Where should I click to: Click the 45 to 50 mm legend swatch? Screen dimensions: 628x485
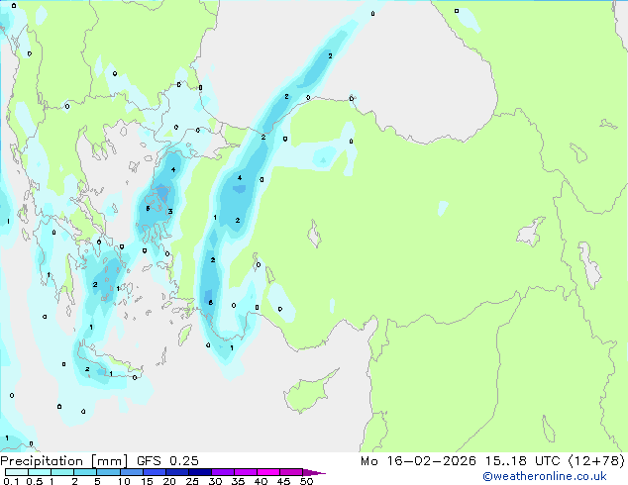291,472
